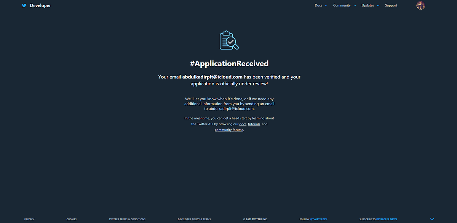Open the COOKIES footer link
The width and height of the screenshot is (457, 223).
[71, 219]
